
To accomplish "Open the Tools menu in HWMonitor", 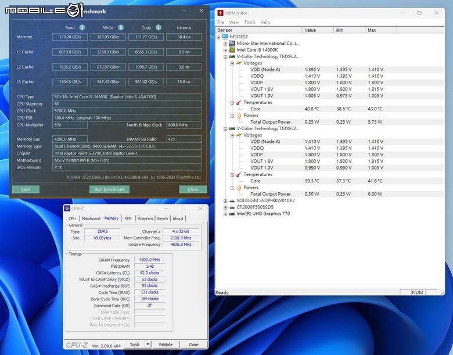I will (249, 22).
